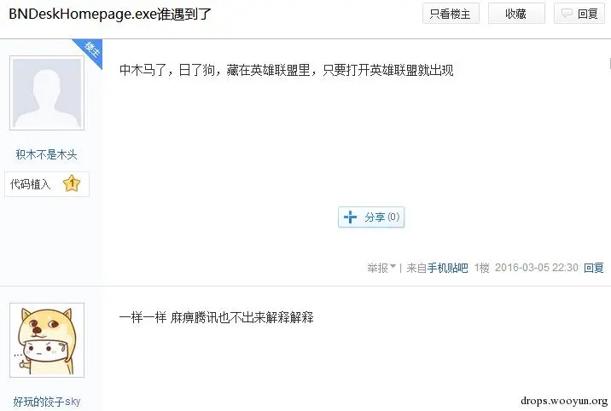The height and width of the screenshot is (411, 611).
Task: Click the 举报 report text
Action: tap(377, 268)
